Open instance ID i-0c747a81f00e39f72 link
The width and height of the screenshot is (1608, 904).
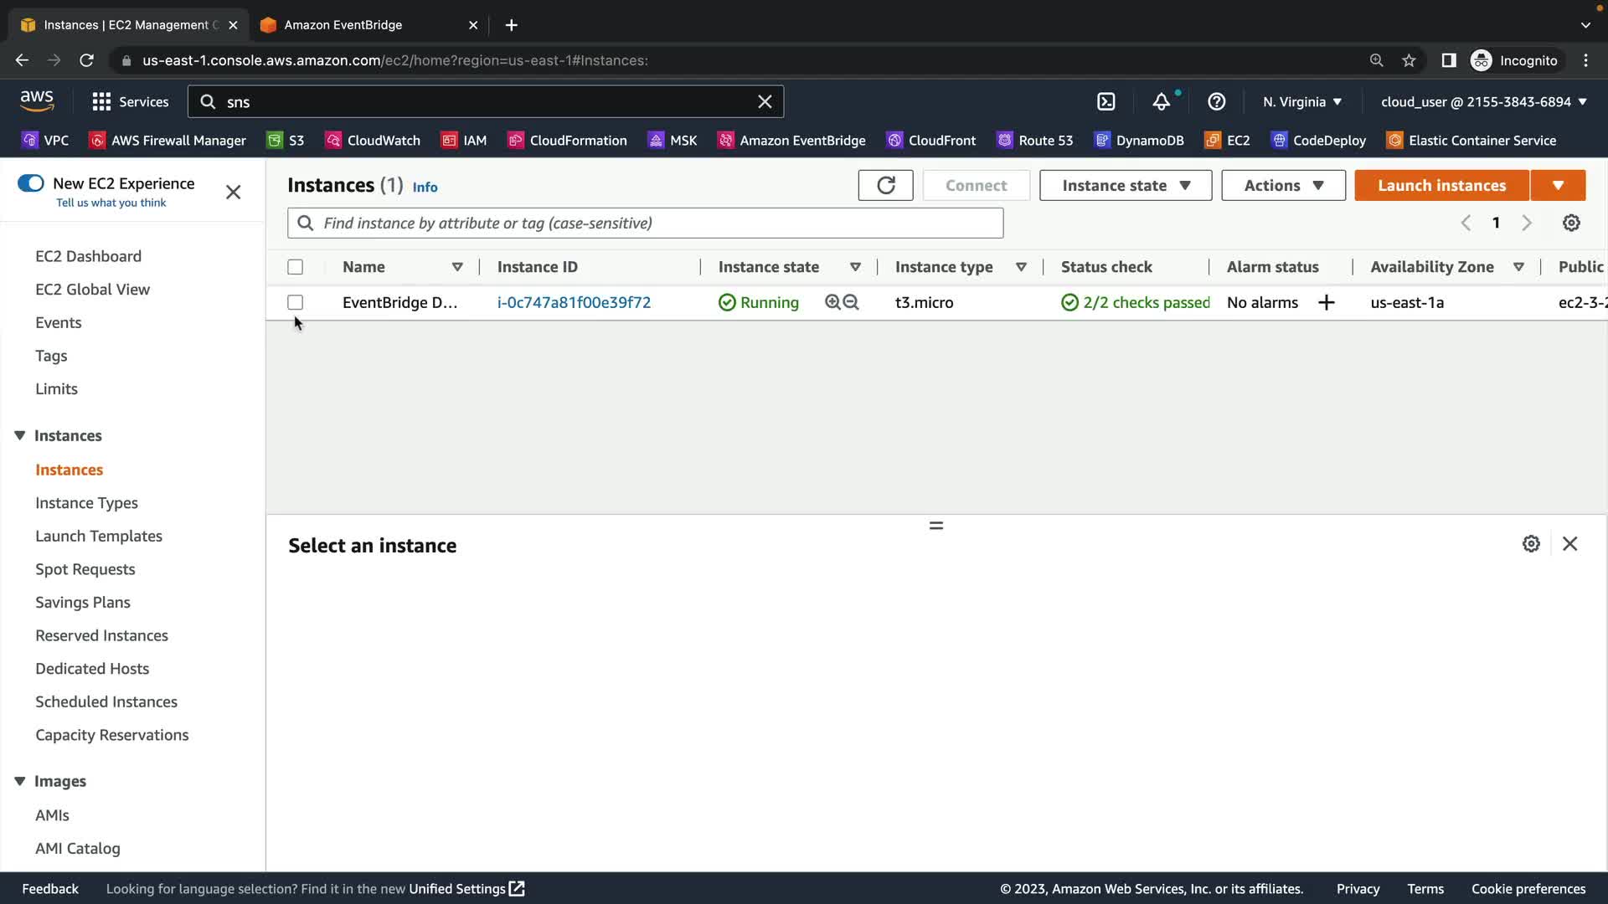pos(574,303)
